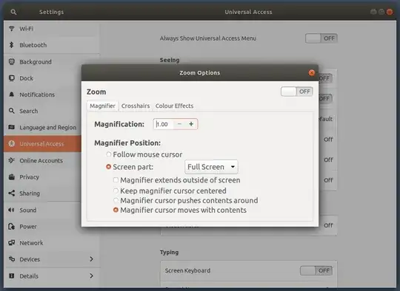Open Power settings panel
The height and width of the screenshot is (291, 400).
(43, 227)
